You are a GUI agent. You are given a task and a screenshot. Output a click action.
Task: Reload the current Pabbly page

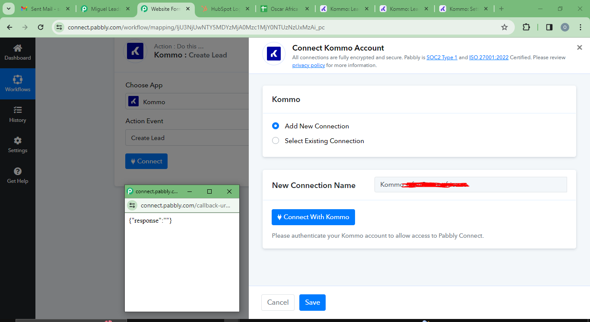pyautogui.click(x=41, y=27)
